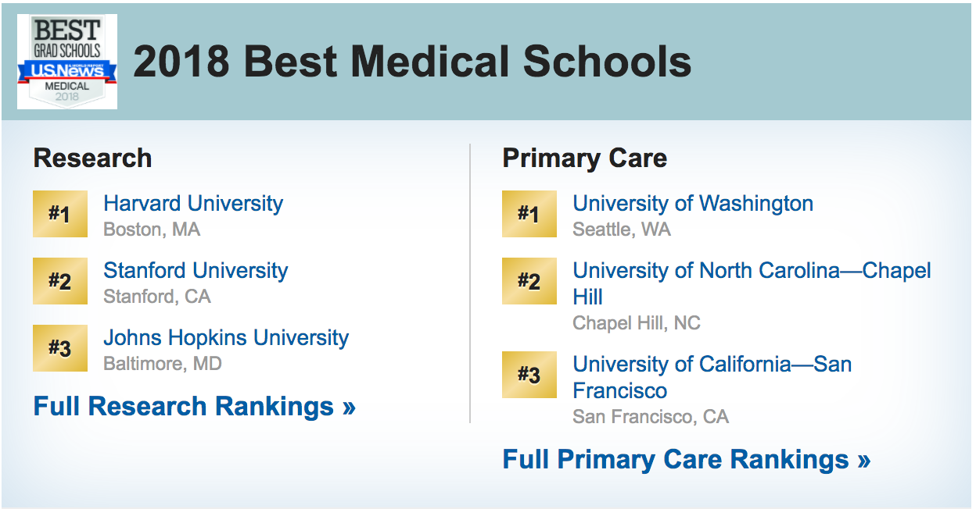Click the Seattle, WA location text

click(622, 230)
